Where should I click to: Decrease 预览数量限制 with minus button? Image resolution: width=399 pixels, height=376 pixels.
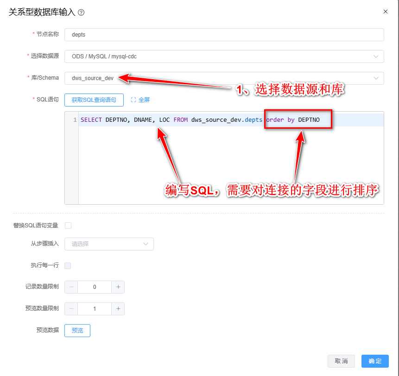[71, 309]
